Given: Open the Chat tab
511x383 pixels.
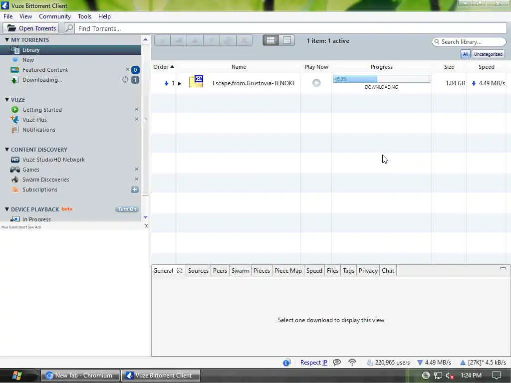Looking at the screenshot, I should click(388, 271).
